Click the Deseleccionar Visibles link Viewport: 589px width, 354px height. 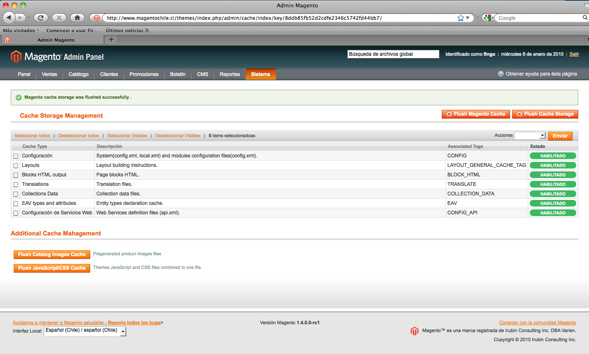[178, 135]
